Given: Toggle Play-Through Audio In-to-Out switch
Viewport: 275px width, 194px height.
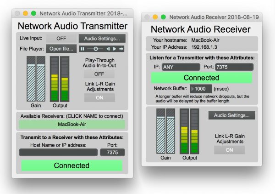Looking at the screenshot, I should (x=99, y=74).
